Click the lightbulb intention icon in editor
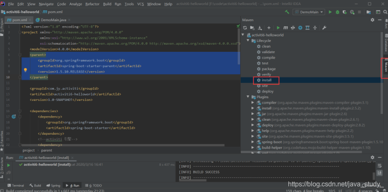Viewport: 388px width, 192px height. 25,70
